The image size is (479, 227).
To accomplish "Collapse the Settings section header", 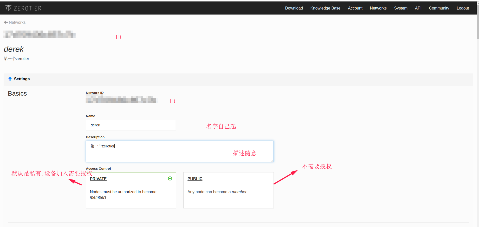I will [22, 79].
